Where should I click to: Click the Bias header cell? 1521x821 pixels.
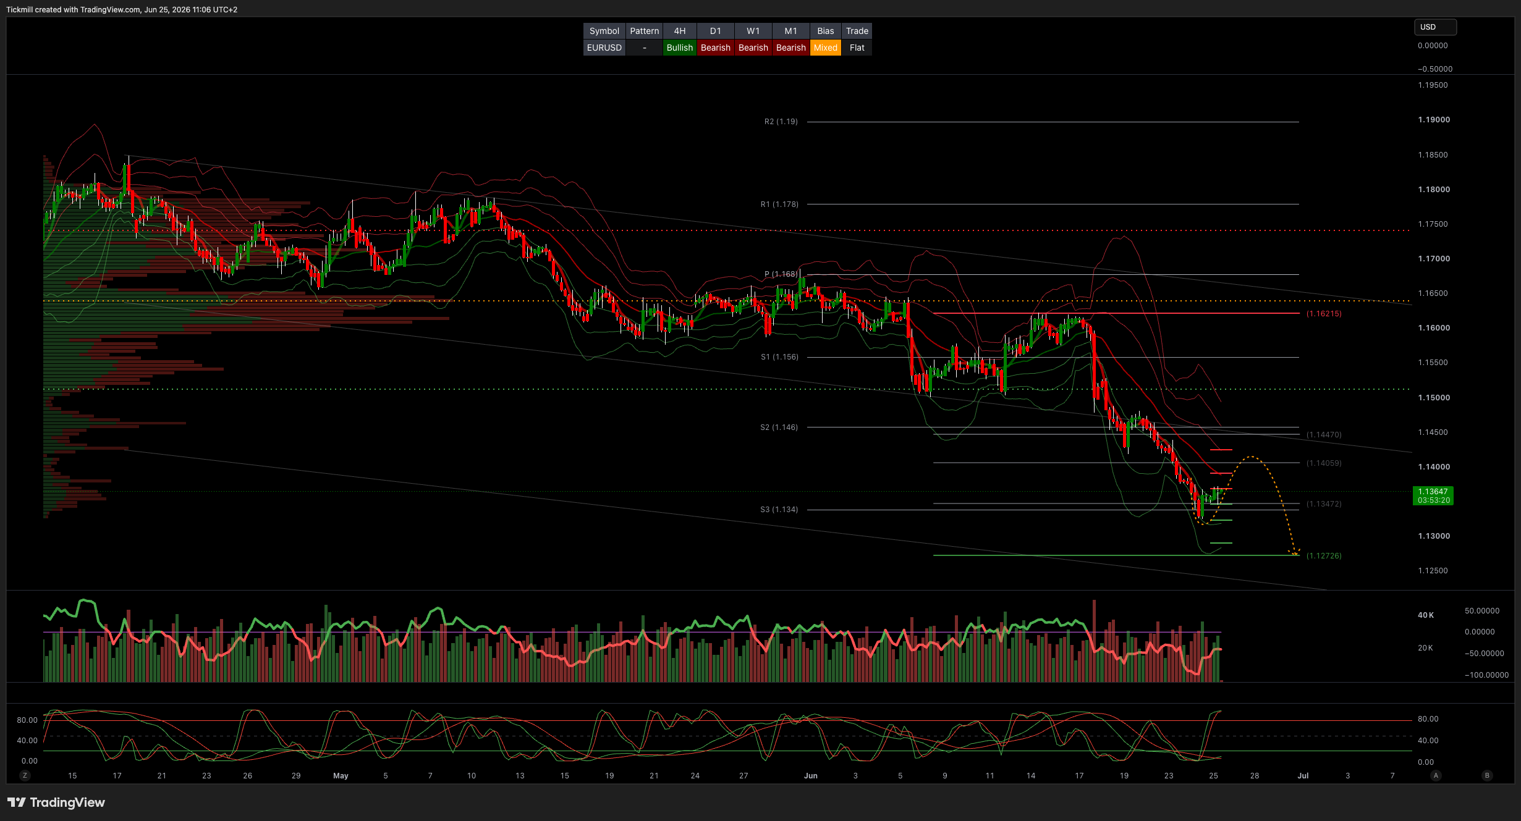[x=826, y=31]
